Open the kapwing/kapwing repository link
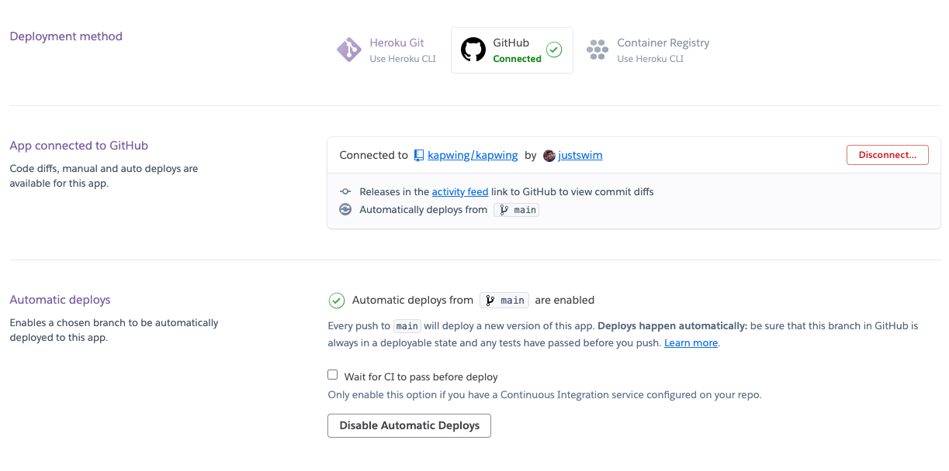Viewport: 949px width, 471px height. click(473, 156)
